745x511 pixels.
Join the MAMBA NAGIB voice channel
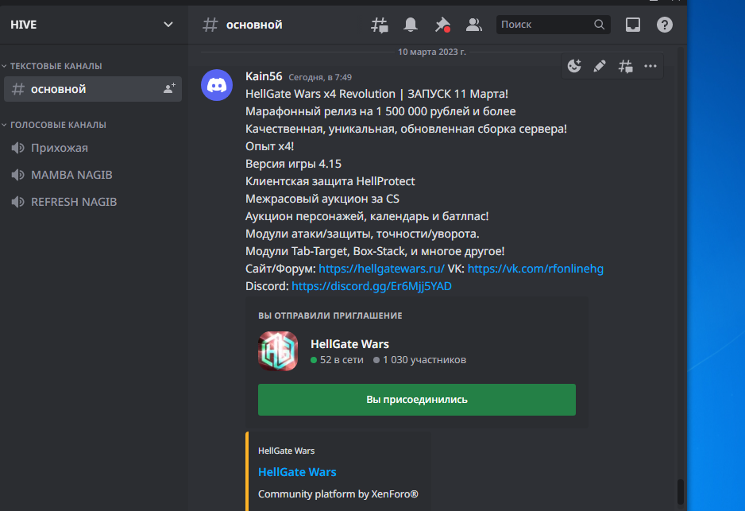coord(93,175)
